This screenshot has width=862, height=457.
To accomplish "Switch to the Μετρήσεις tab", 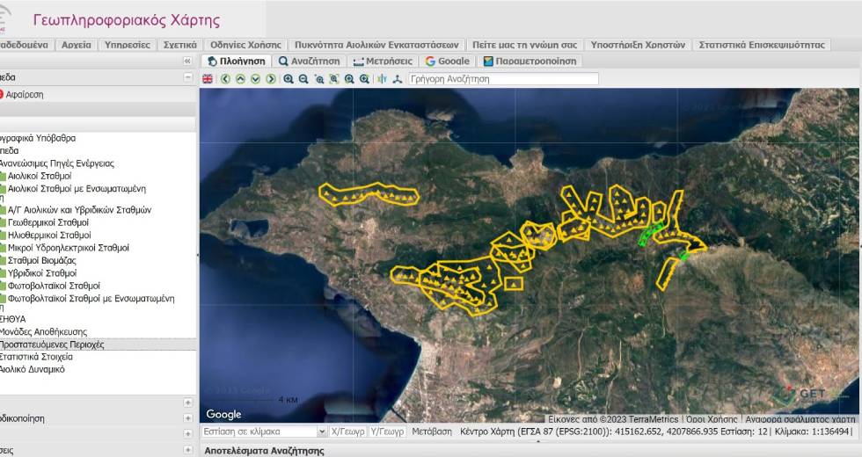I will click(x=383, y=61).
